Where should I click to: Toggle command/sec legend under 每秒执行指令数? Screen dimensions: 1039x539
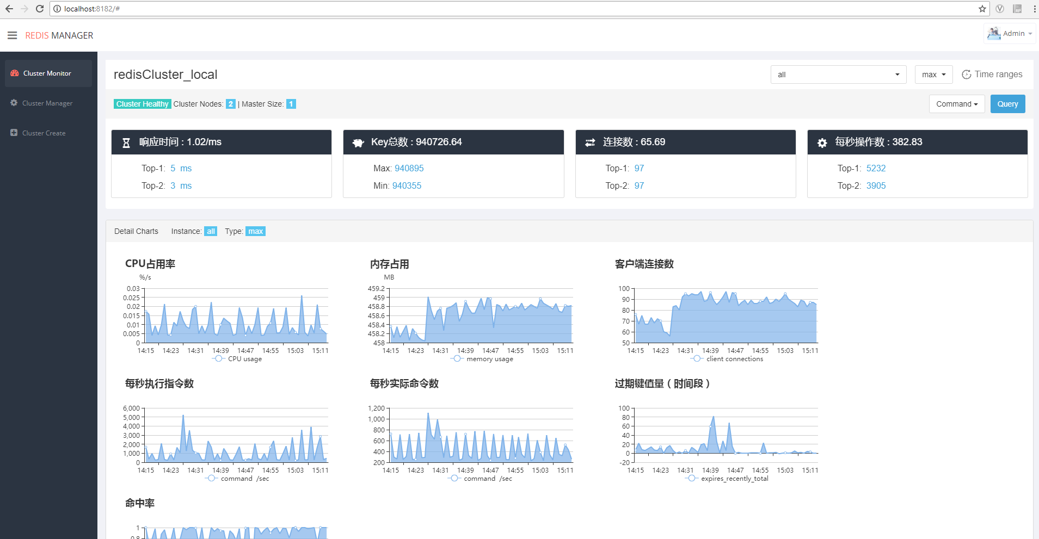pyautogui.click(x=237, y=479)
